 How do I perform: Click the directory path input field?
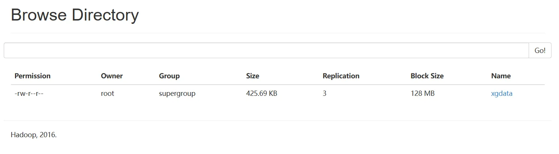click(x=266, y=50)
